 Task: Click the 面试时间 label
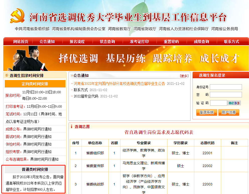coord(14,137)
